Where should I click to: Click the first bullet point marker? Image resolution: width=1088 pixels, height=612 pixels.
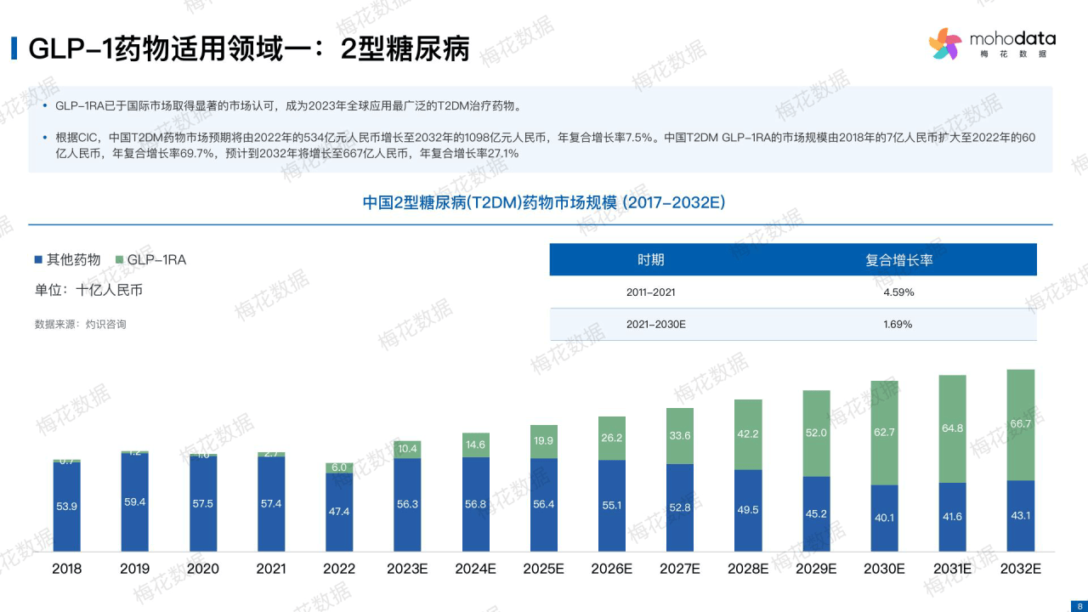pos(47,105)
